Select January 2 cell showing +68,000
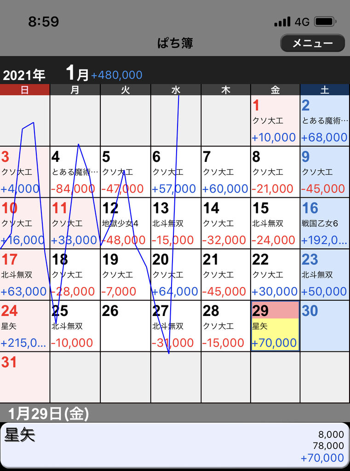The height and width of the screenshot is (471, 350). 325,121
